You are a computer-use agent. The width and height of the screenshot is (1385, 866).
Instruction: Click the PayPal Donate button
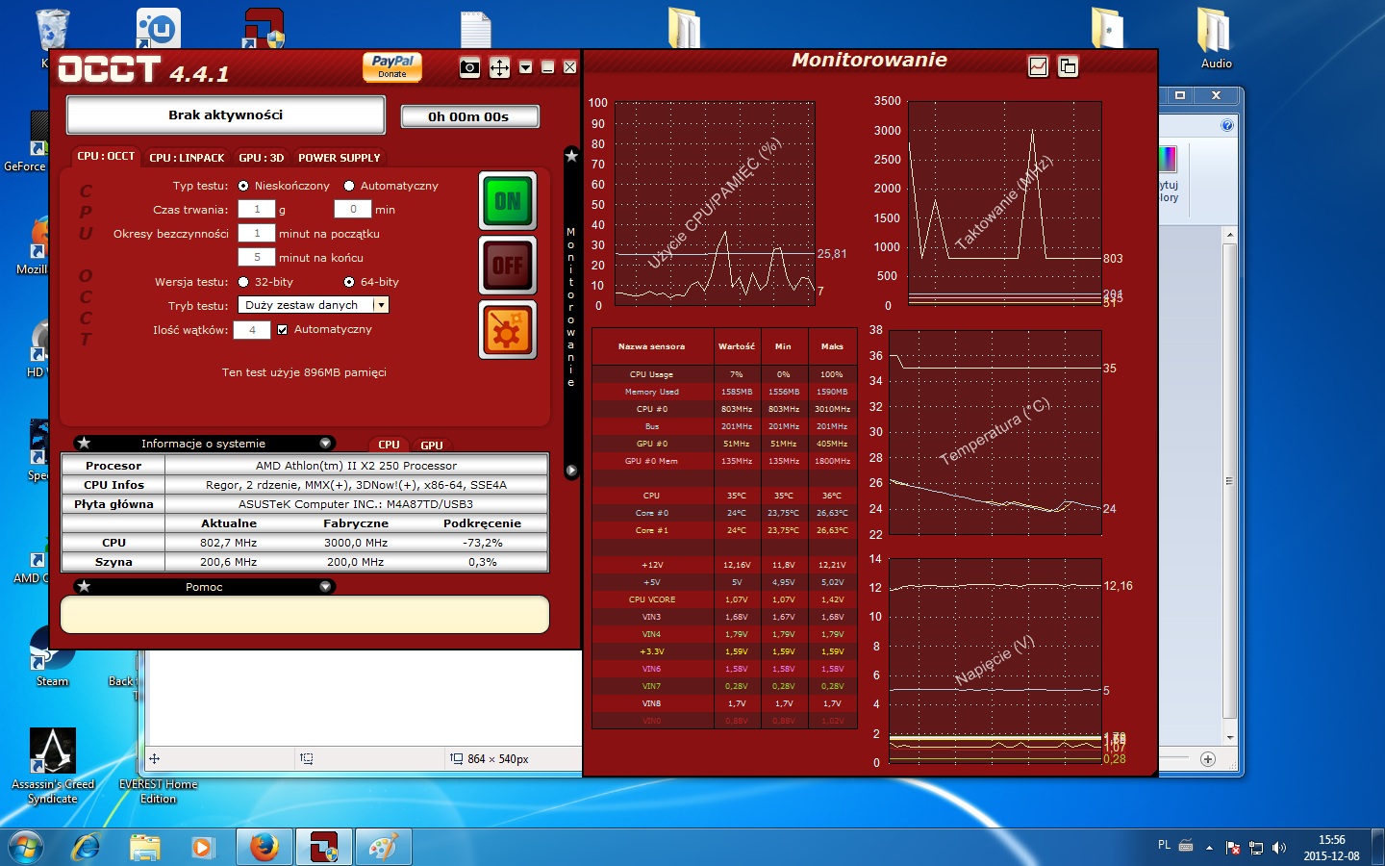click(x=392, y=66)
